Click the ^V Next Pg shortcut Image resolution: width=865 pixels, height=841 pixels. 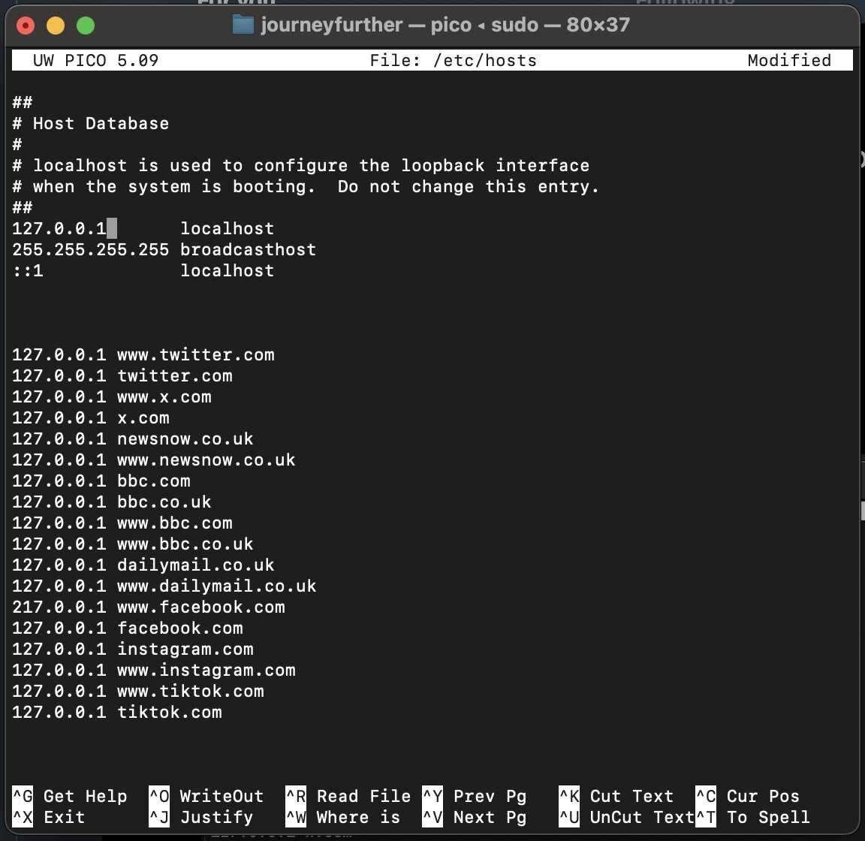click(475, 817)
